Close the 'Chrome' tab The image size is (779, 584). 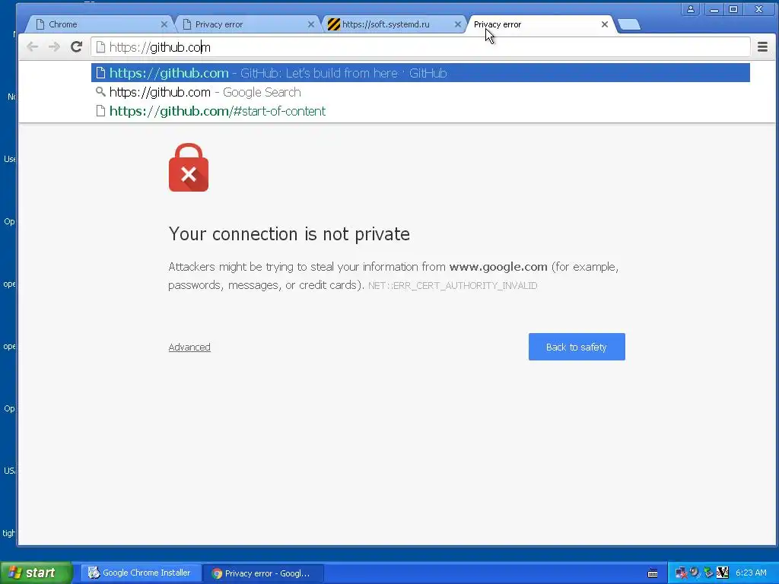tap(164, 24)
